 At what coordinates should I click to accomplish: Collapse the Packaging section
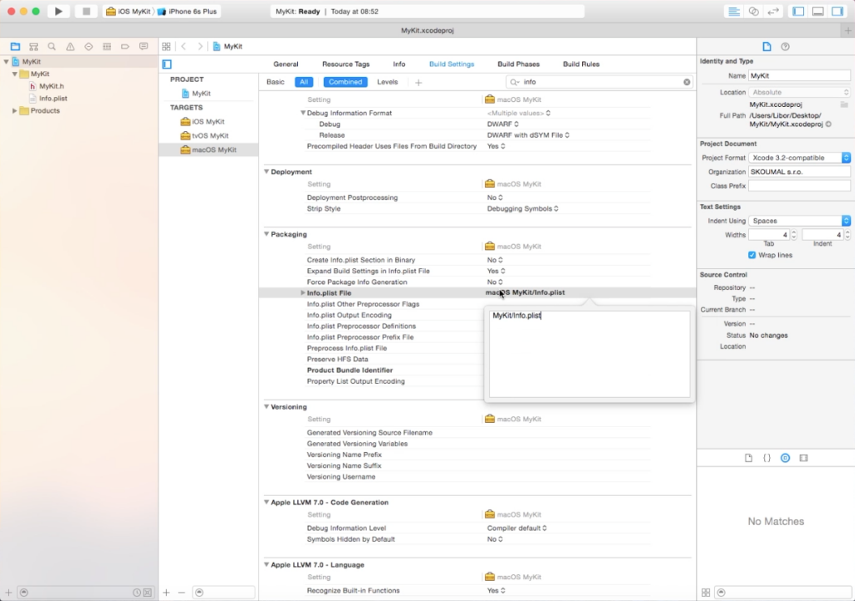click(x=266, y=234)
